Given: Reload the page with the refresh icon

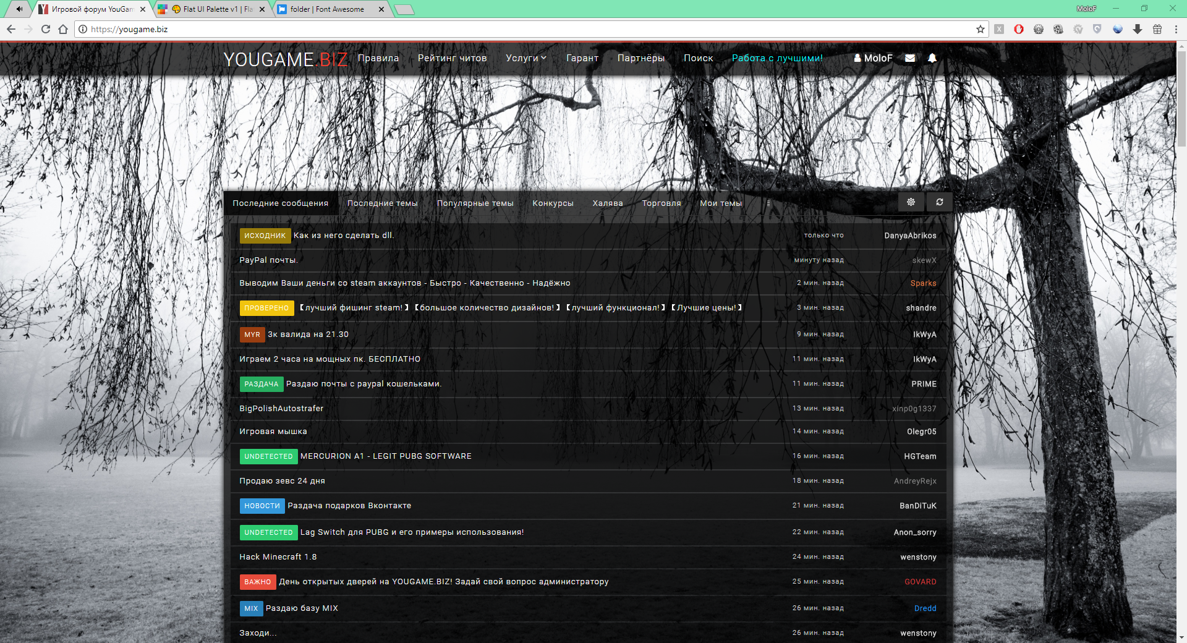Looking at the screenshot, I should point(46,29).
